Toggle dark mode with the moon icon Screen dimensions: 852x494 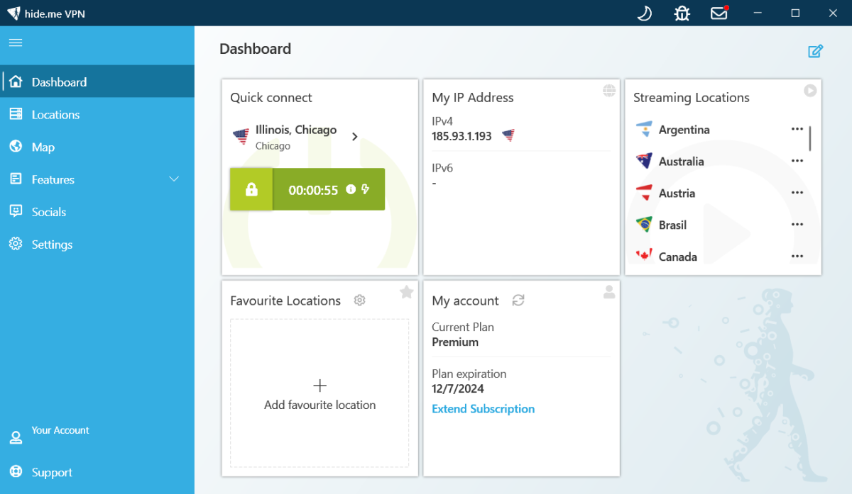[644, 13]
